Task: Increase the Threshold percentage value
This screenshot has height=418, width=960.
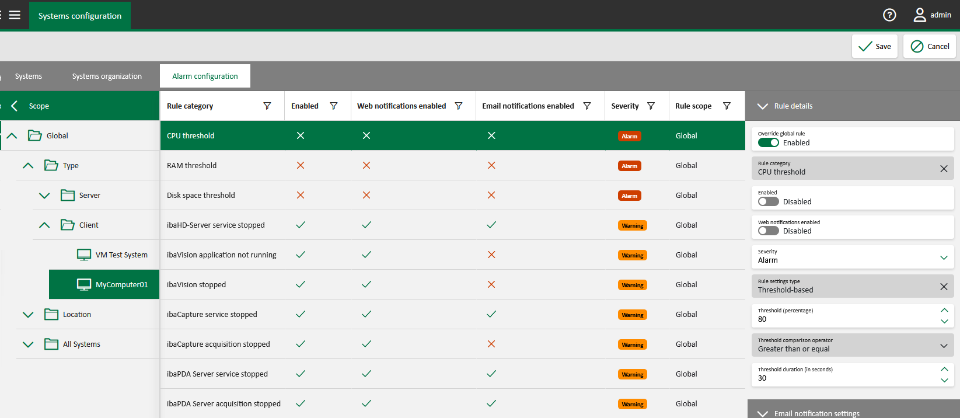Action: click(944, 310)
